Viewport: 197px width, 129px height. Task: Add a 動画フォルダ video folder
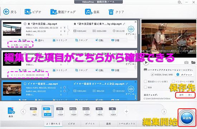(x=54, y=12)
